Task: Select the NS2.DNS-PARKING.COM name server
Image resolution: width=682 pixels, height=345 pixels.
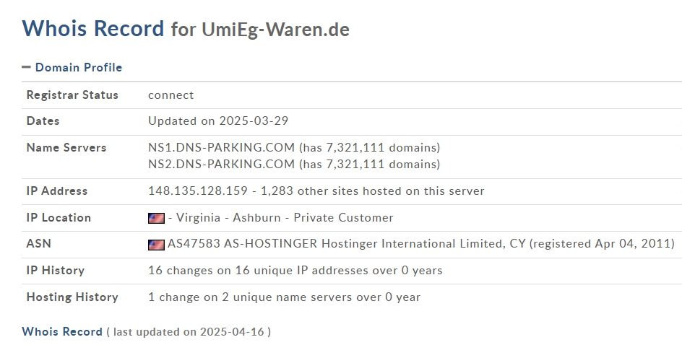Action: [x=221, y=165]
